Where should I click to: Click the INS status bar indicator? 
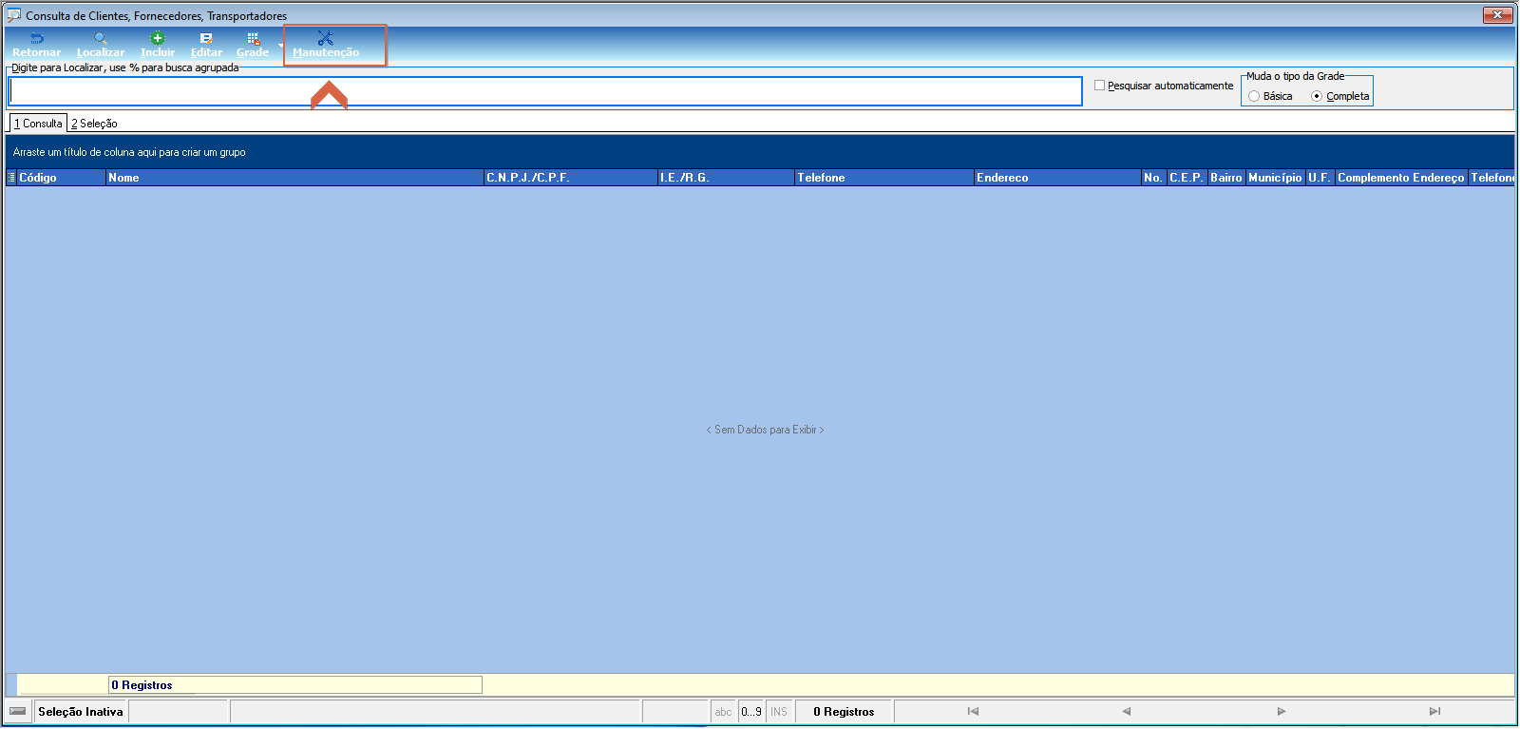pyautogui.click(x=779, y=712)
